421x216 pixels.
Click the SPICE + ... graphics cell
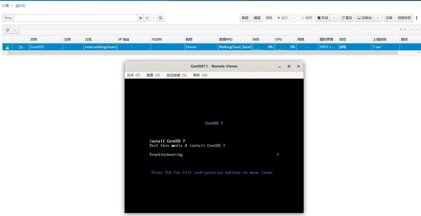328,47
